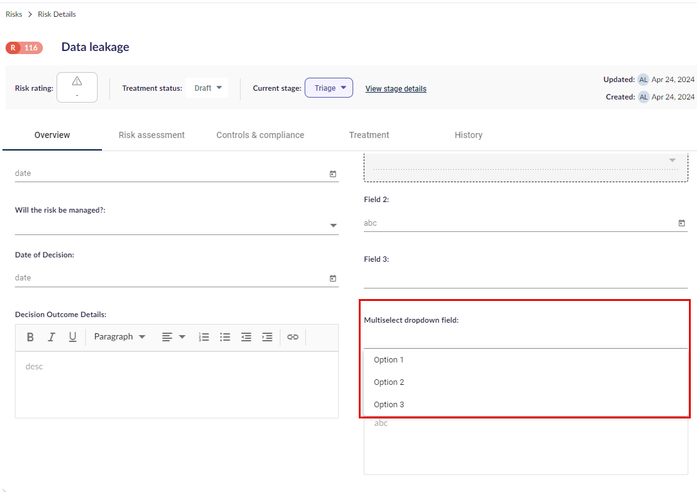Decrease indent in the editor
Image resolution: width=697 pixels, height=503 pixels.
point(246,337)
